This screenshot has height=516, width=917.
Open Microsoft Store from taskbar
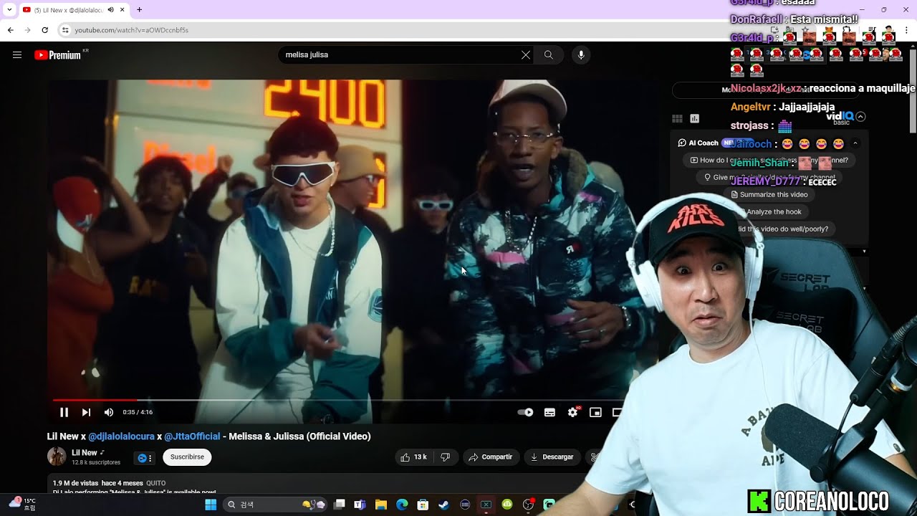tap(423, 505)
